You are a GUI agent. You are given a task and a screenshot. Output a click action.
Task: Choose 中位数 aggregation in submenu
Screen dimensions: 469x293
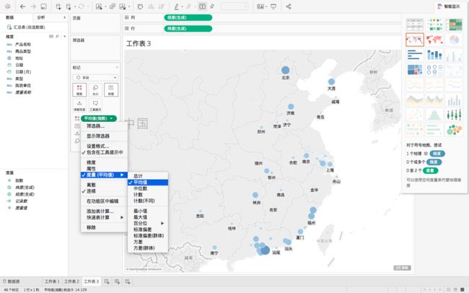pos(140,188)
